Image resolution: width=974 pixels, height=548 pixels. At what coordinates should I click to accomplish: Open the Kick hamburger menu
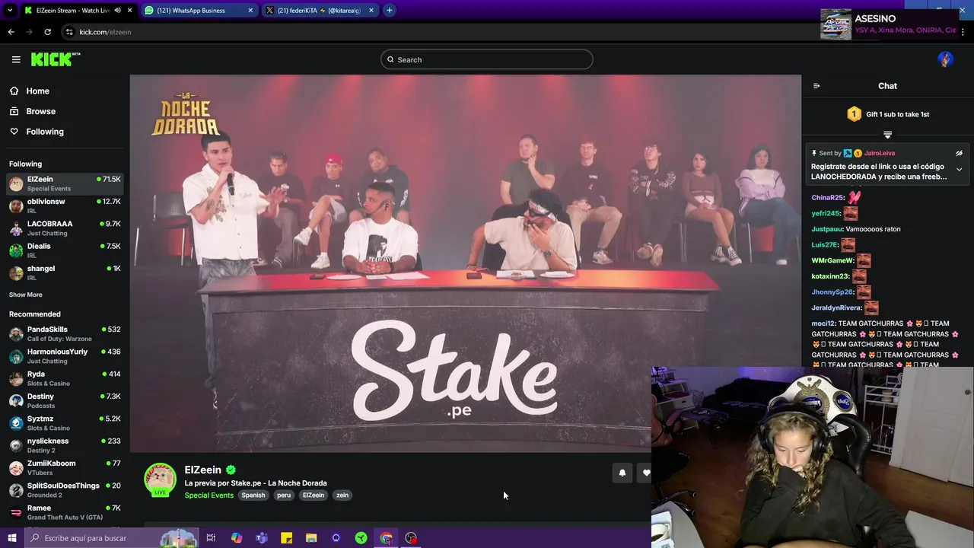click(x=16, y=59)
